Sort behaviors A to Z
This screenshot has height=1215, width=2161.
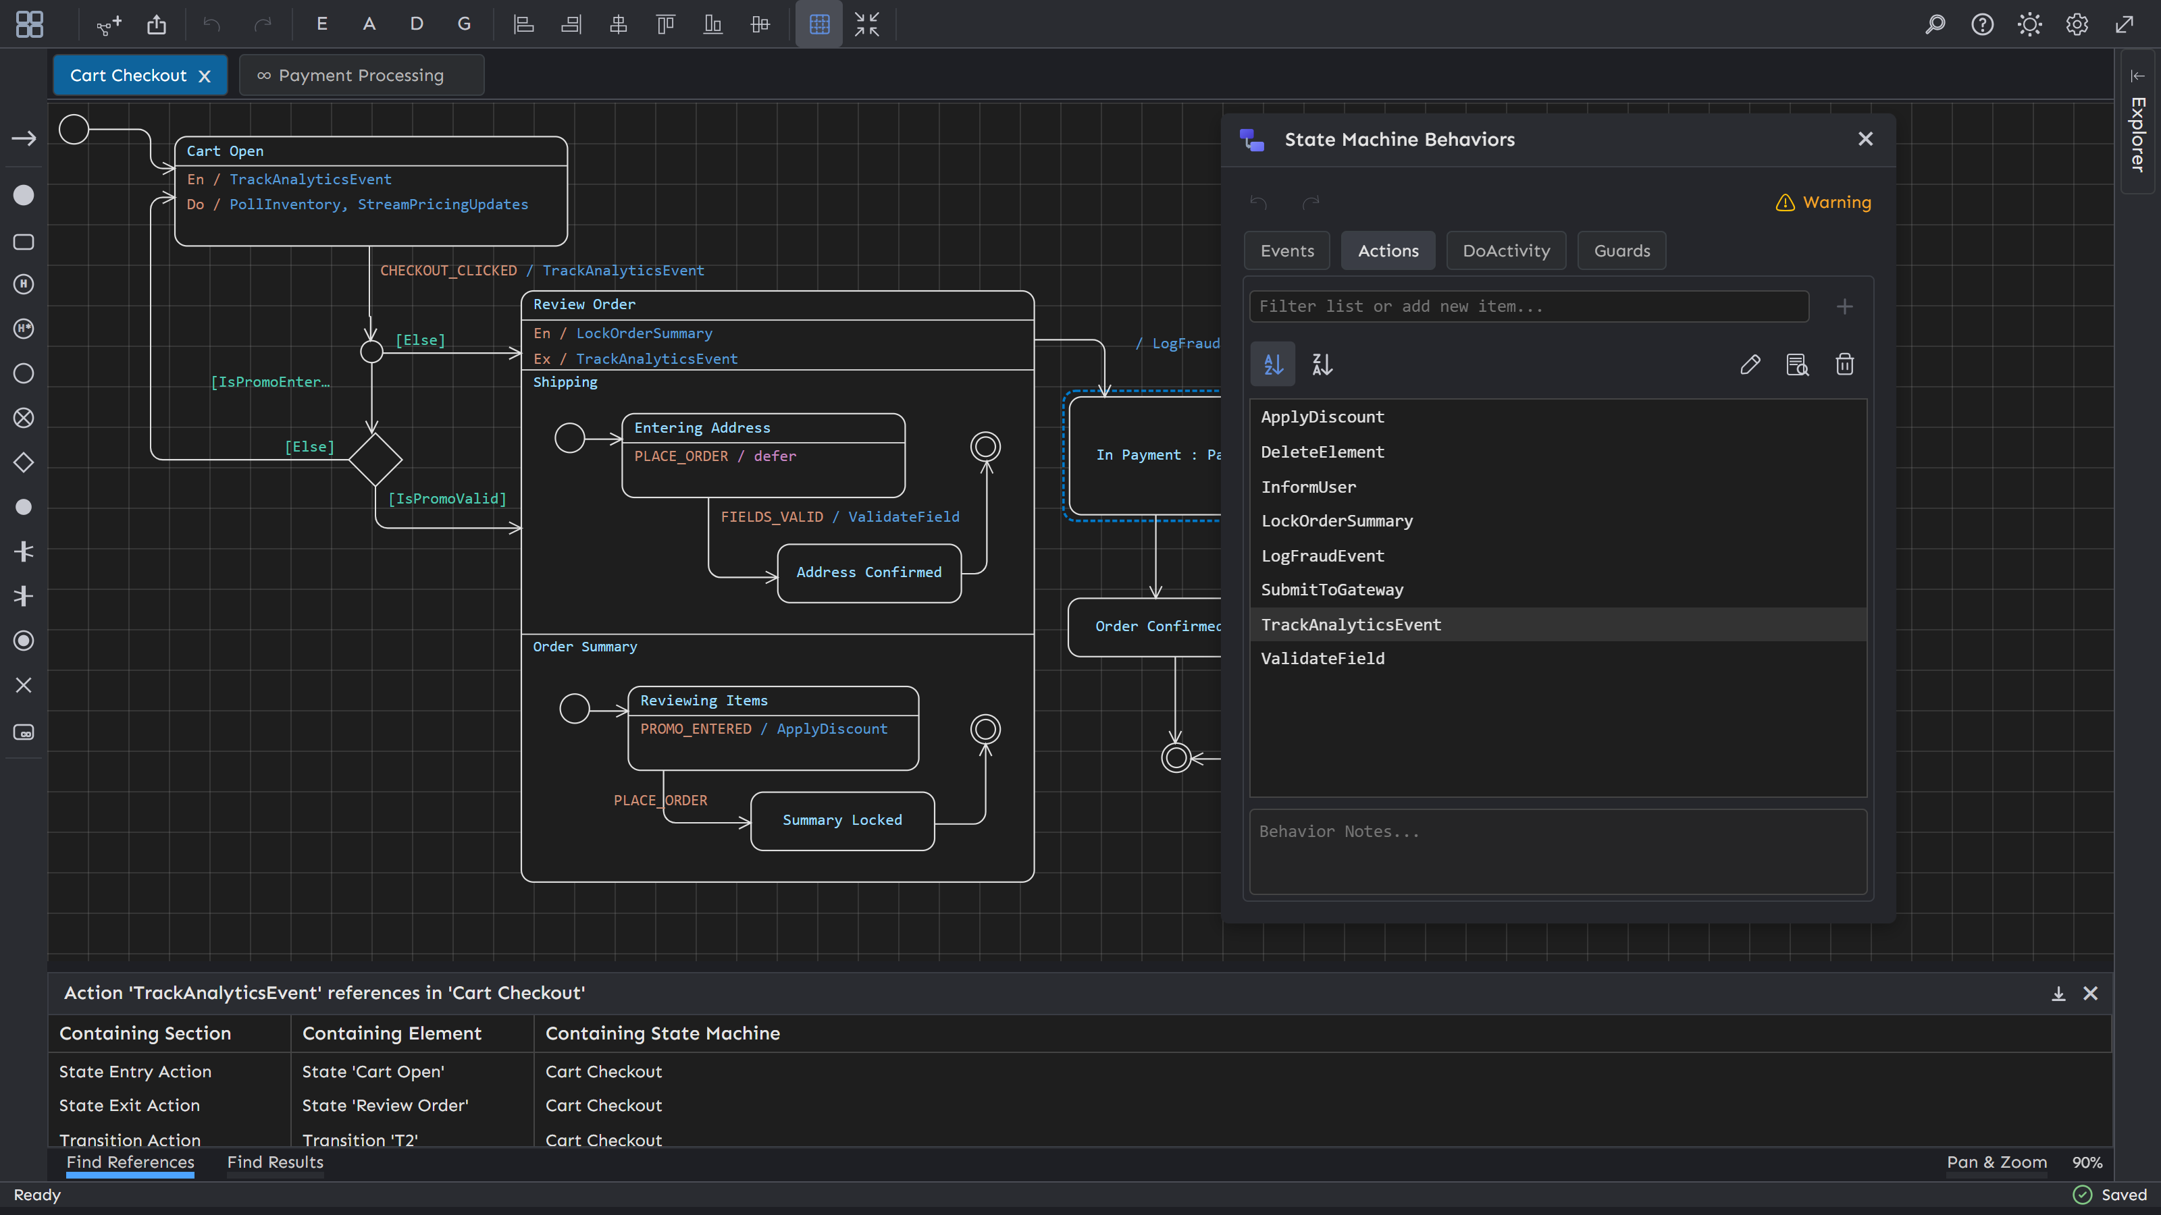[x=1272, y=364]
